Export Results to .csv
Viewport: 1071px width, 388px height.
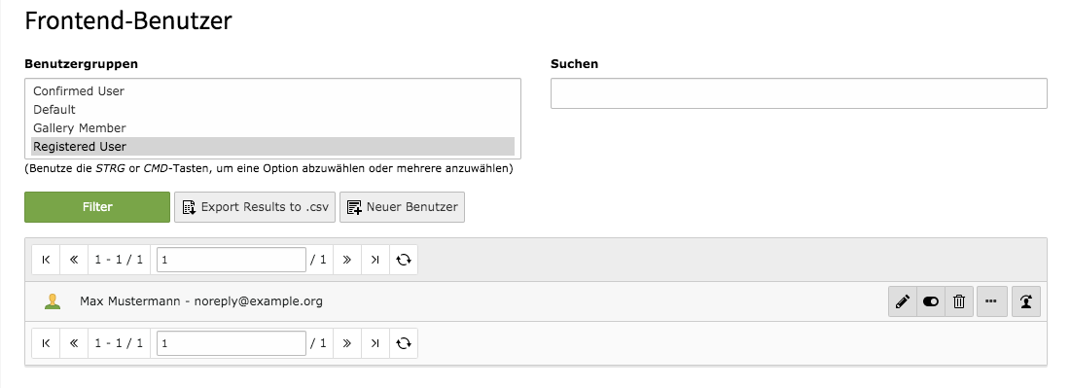click(255, 207)
